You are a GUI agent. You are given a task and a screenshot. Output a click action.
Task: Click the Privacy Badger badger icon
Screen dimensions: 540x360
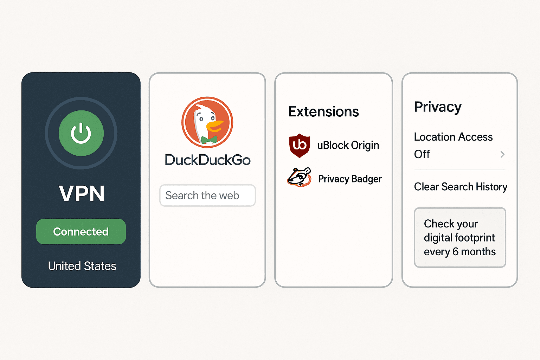299,177
